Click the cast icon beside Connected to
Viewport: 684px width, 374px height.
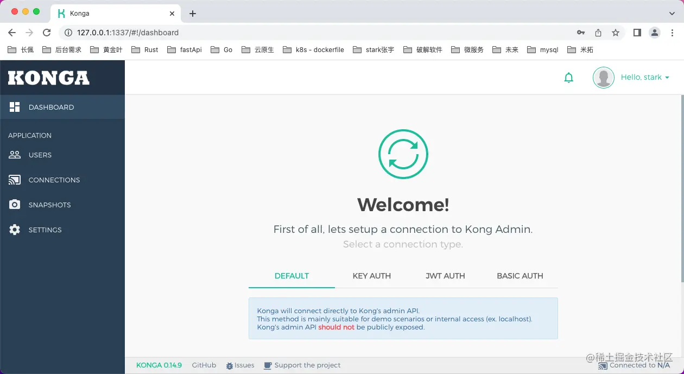(x=603, y=366)
